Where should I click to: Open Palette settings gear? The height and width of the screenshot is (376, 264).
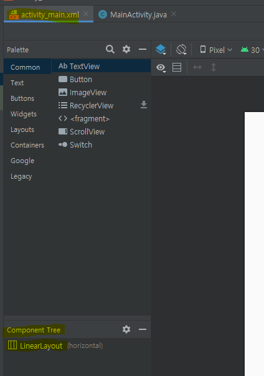click(x=126, y=49)
